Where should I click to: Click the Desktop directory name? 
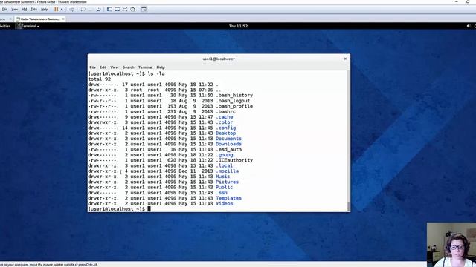tap(225, 133)
